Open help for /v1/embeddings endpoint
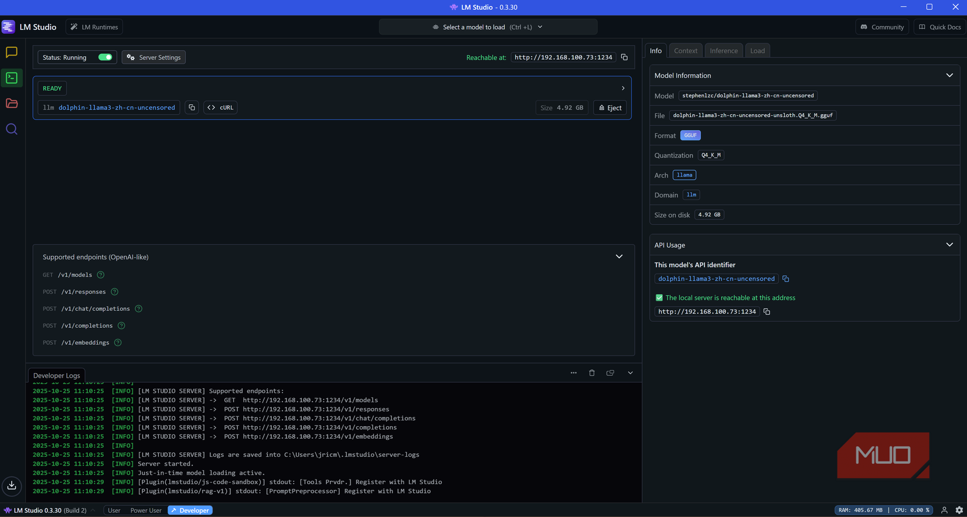This screenshot has height=517, width=967. tap(118, 343)
